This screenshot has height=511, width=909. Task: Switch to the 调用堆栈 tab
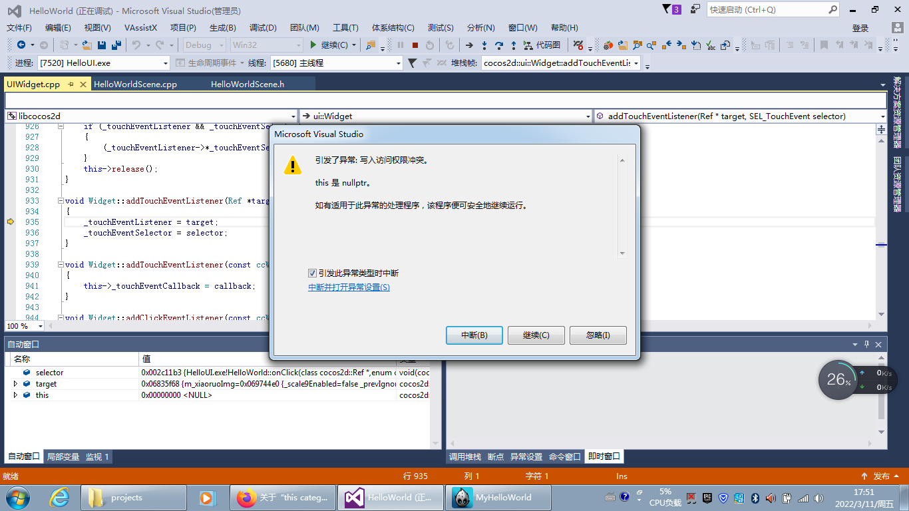[x=465, y=457]
